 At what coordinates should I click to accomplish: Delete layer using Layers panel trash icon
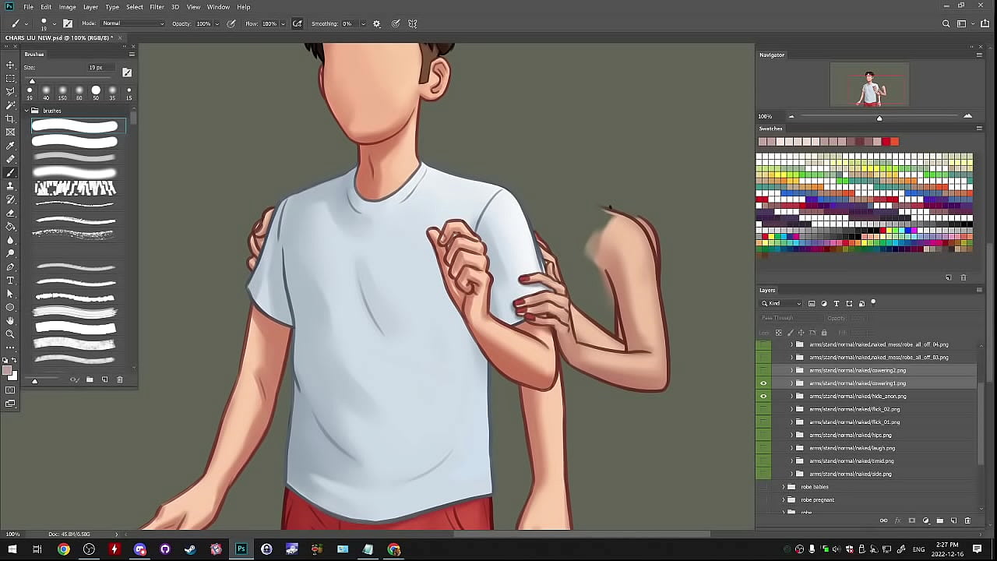pyautogui.click(x=967, y=520)
